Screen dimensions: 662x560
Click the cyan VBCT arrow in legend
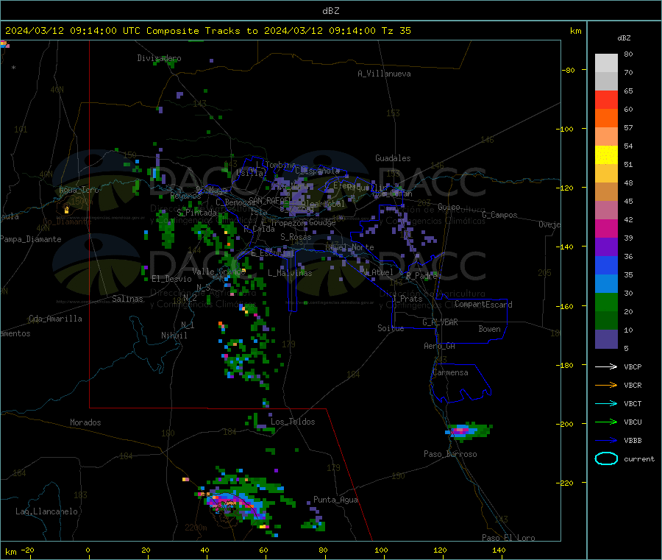606,403
